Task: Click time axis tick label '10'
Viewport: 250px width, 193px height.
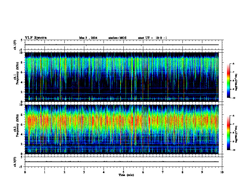Action: pos(222,172)
